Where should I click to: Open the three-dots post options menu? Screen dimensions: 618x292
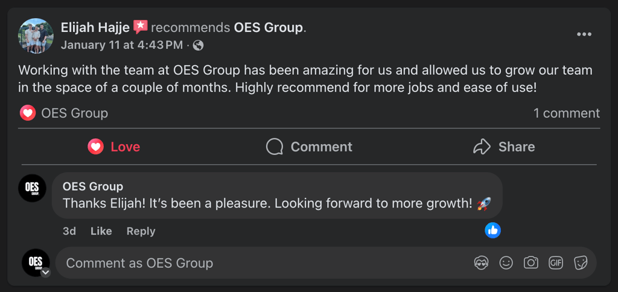(x=584, y=34)
